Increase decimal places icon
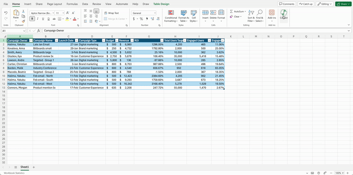The image size is (353, 175). pos(152,19)
